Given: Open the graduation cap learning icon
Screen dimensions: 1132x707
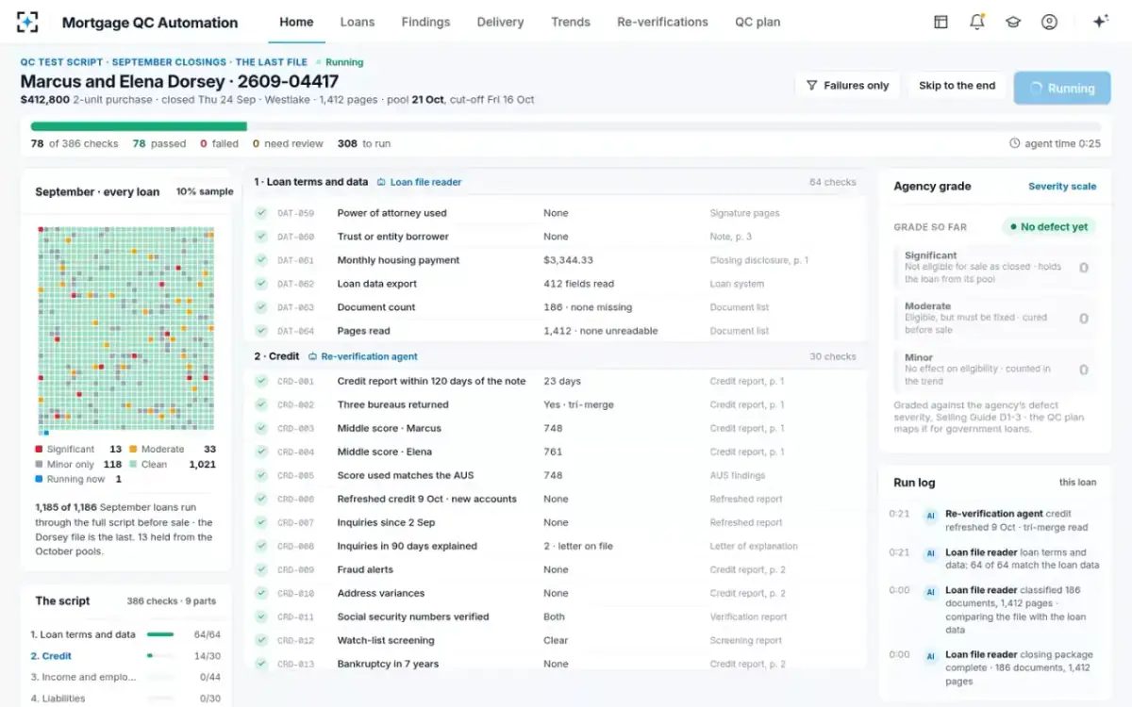Looking at the screenshot, I should pyautogui.click(x=1013, y=22).
